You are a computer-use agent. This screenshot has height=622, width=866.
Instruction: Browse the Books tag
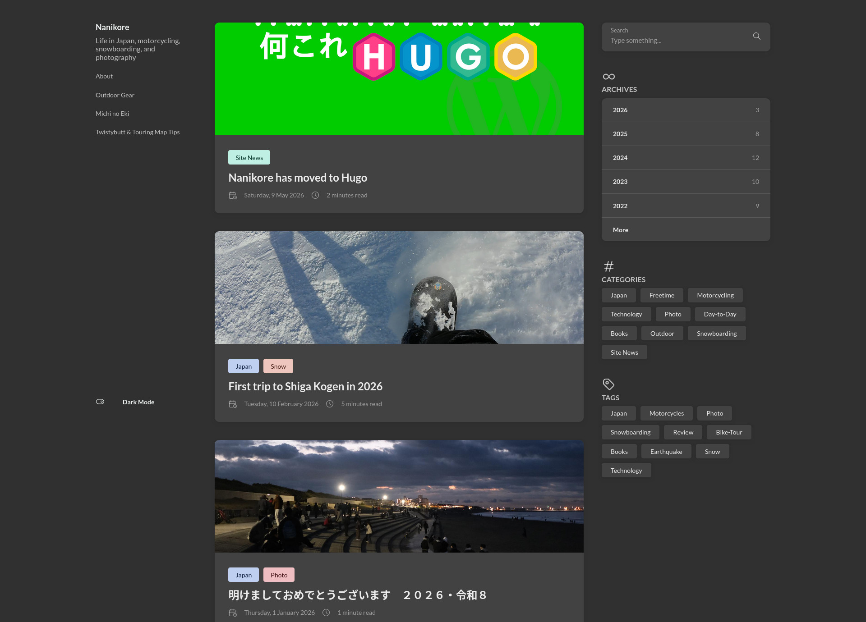pos(619,452)
